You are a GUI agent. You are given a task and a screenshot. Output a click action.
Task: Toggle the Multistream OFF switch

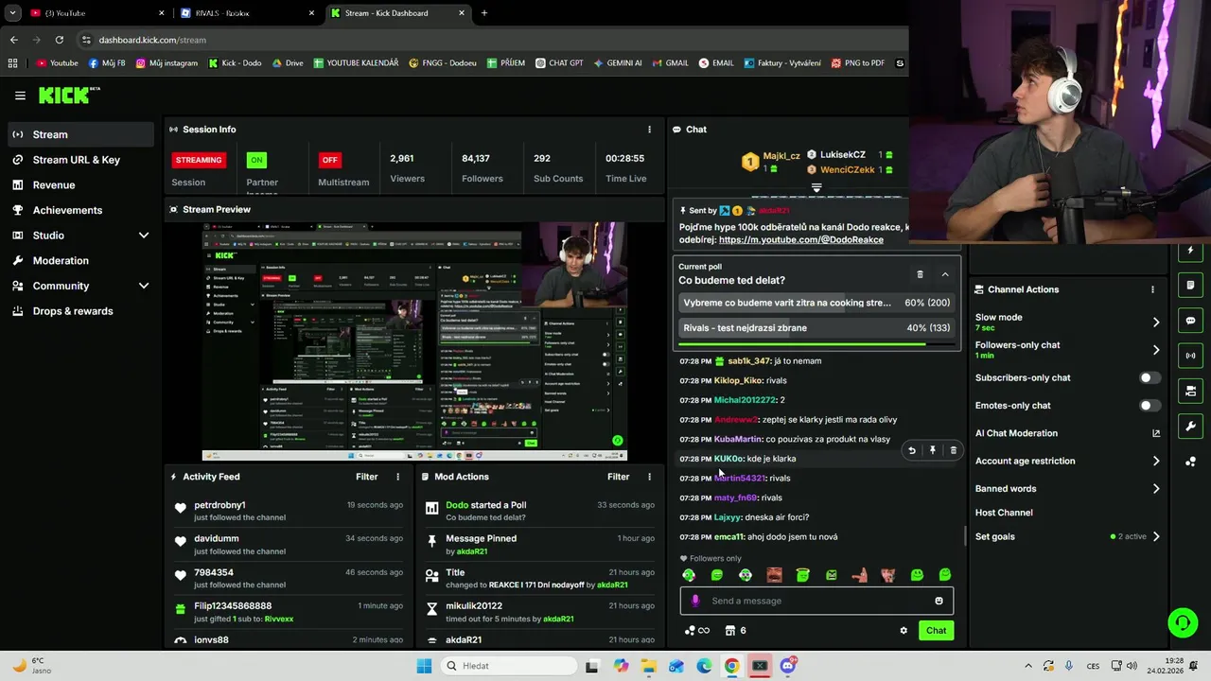(329, 160)
